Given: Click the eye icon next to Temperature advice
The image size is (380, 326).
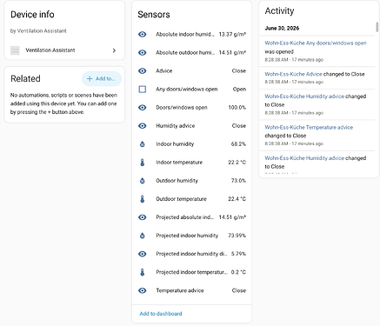Looking at the screenshot, I should (142, 290).
